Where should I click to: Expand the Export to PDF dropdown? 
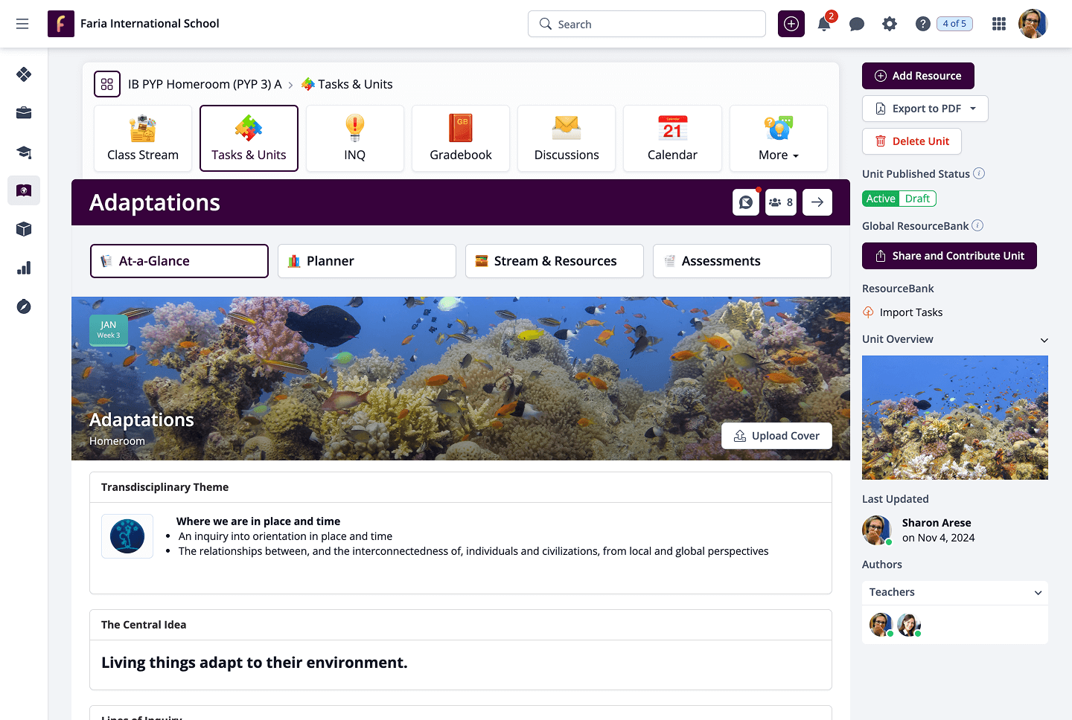pos(972,109)
